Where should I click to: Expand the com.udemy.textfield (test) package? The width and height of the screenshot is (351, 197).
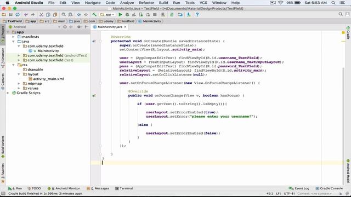click(19, 60)
